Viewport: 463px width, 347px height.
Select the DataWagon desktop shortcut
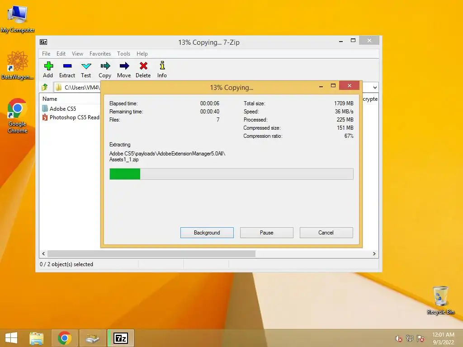18,65
